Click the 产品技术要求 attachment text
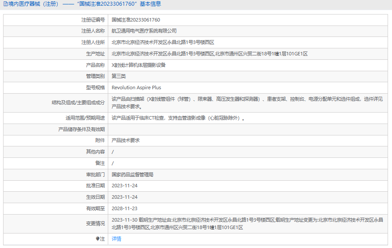 pos(125,140)
